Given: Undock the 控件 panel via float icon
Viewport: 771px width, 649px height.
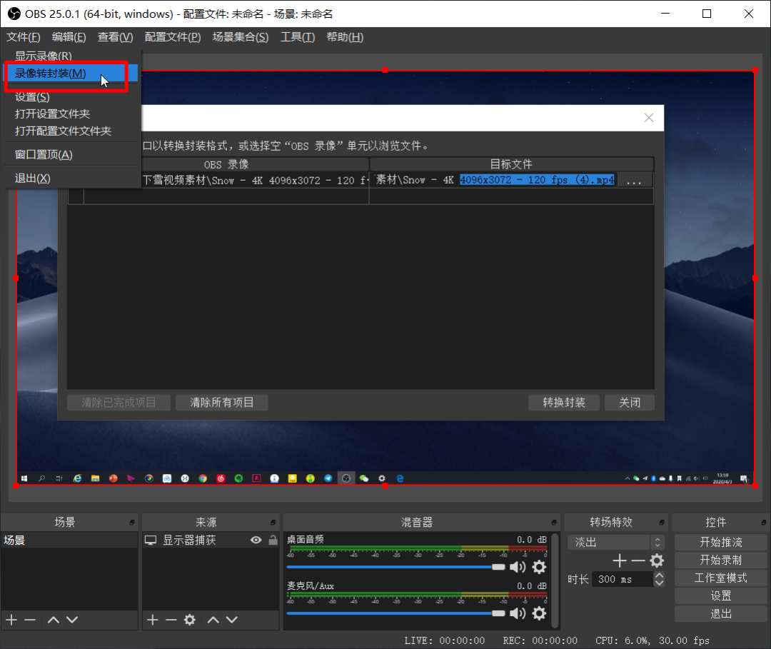Looking at the screenshot, I should coord(764,522).
